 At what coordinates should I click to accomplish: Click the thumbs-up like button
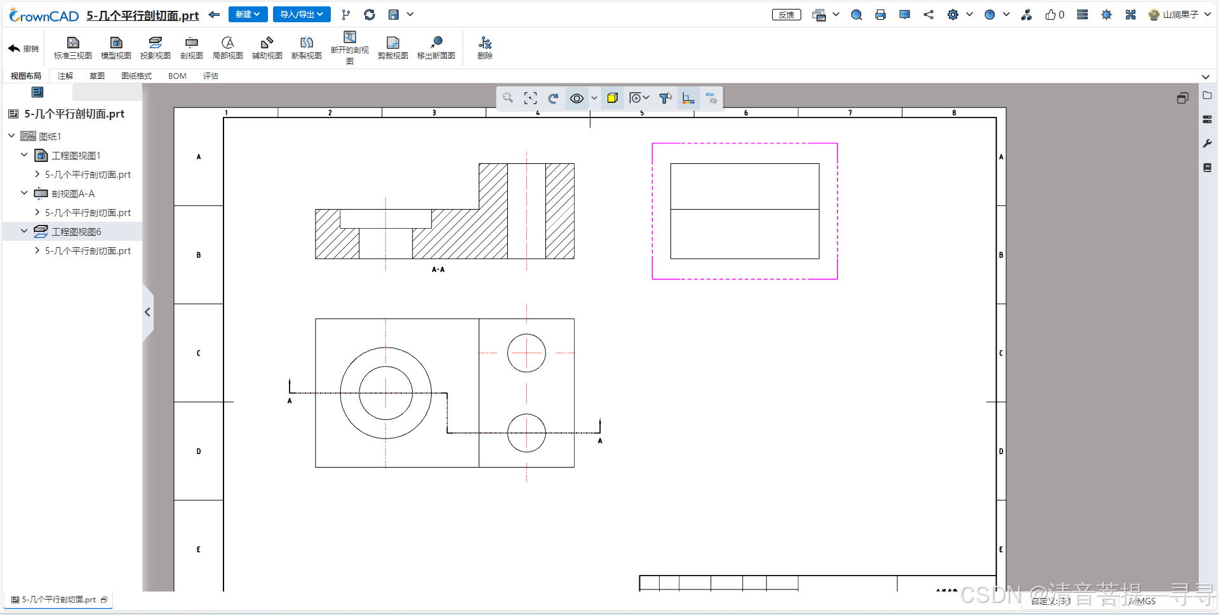point(1055,15)
